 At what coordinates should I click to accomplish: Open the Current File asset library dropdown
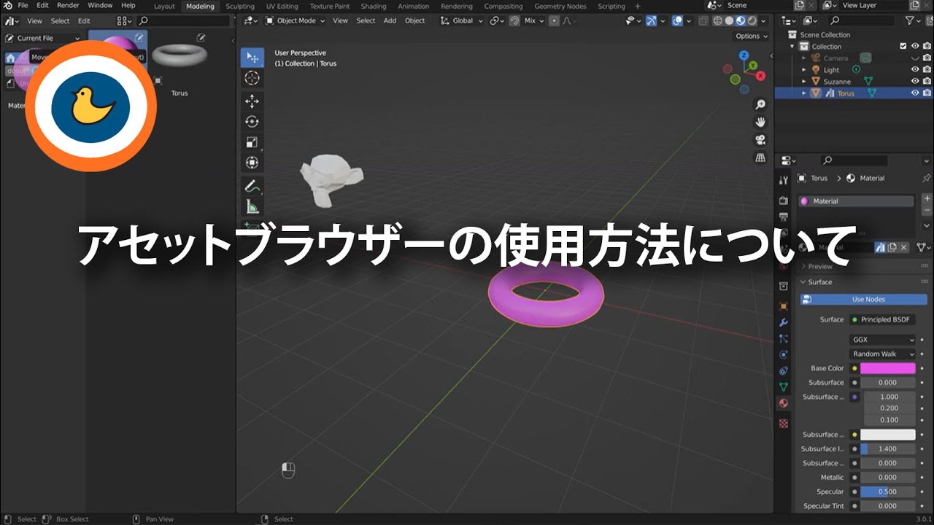(x=43, y=38)
